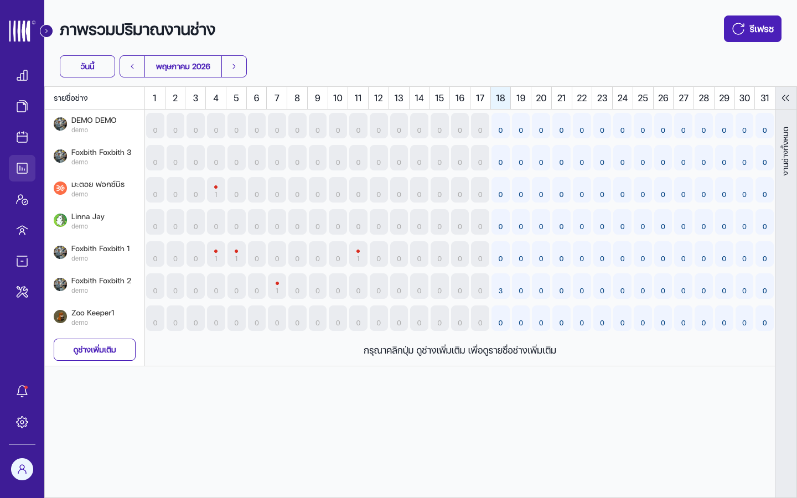
Task: Open the tools wrench sidebar icon
Action: pos(22,292)
